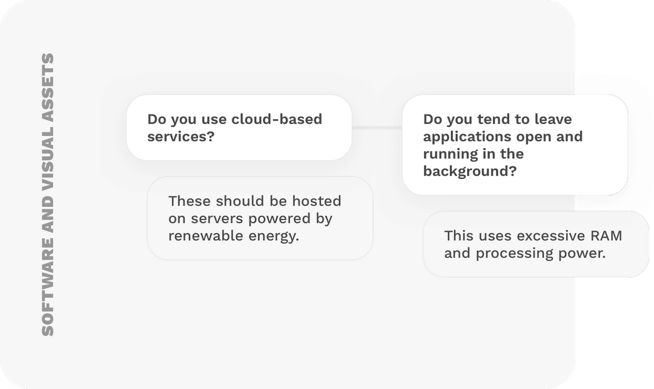Click the text "running in the"

pos(474,154)
